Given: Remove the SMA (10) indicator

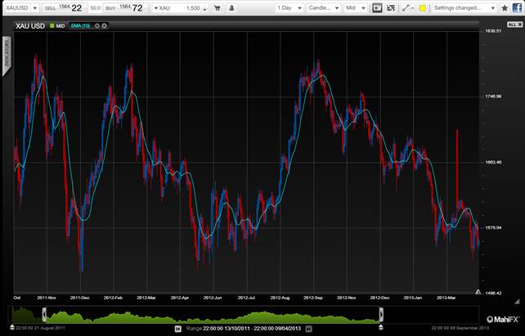Looking at the screenshot, I should pos(104,25).
